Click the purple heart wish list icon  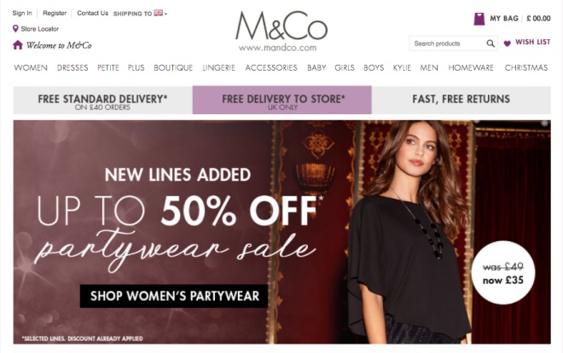[x=507, y=43]
